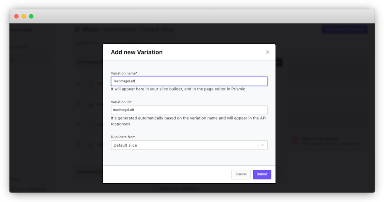Close the Add new Variation dialog

point(268,52)
